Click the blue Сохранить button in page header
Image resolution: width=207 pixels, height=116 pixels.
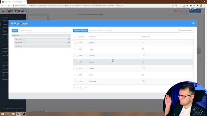point(195,11)
